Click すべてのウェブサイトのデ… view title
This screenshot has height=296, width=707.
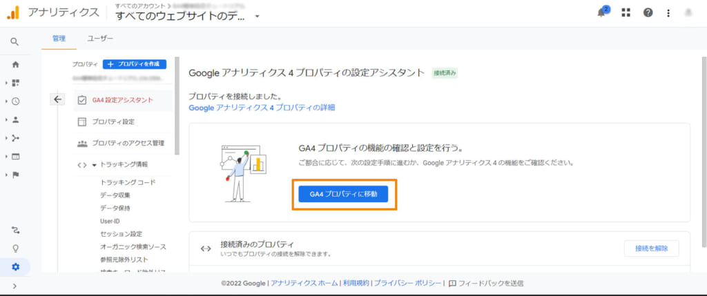point(181,17)
